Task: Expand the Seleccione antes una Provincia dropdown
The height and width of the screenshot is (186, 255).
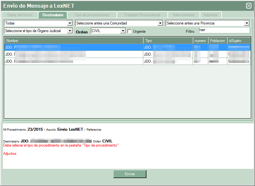Action: coord(246,23)
